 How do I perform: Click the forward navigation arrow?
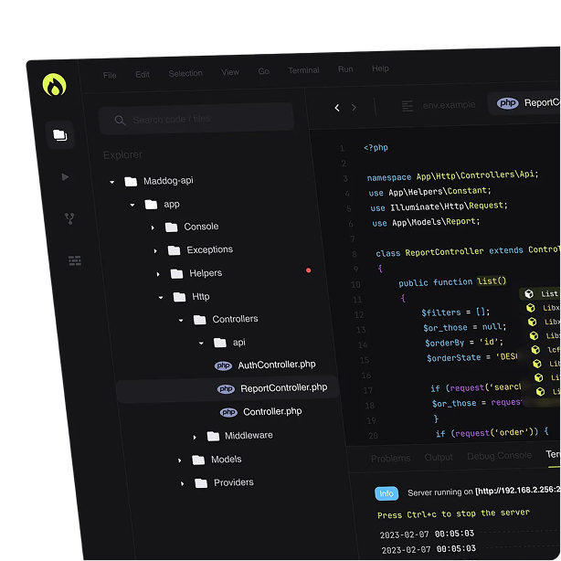click(355, 108)
